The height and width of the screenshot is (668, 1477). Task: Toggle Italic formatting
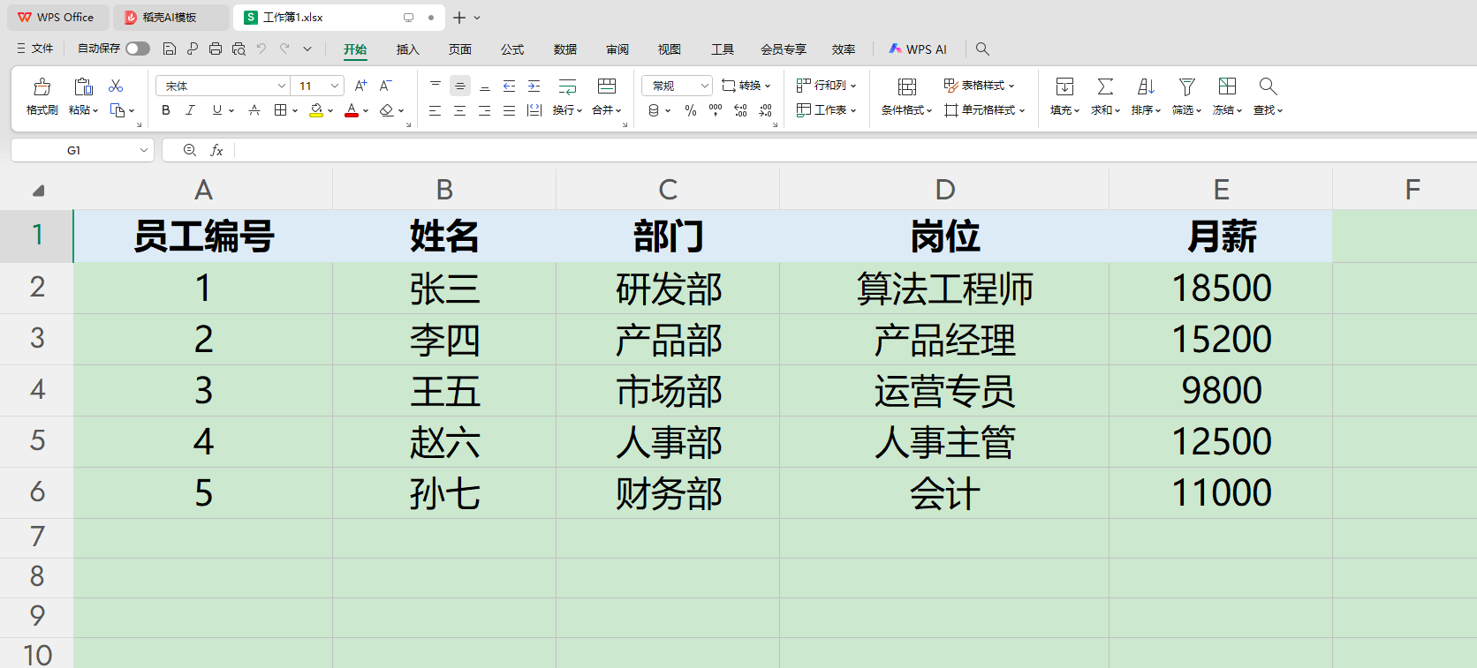[190, 110]
